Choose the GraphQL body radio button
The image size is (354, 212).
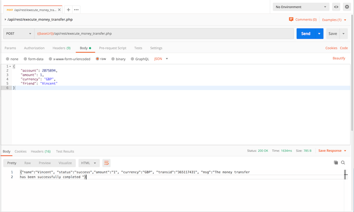coord(133,59)
